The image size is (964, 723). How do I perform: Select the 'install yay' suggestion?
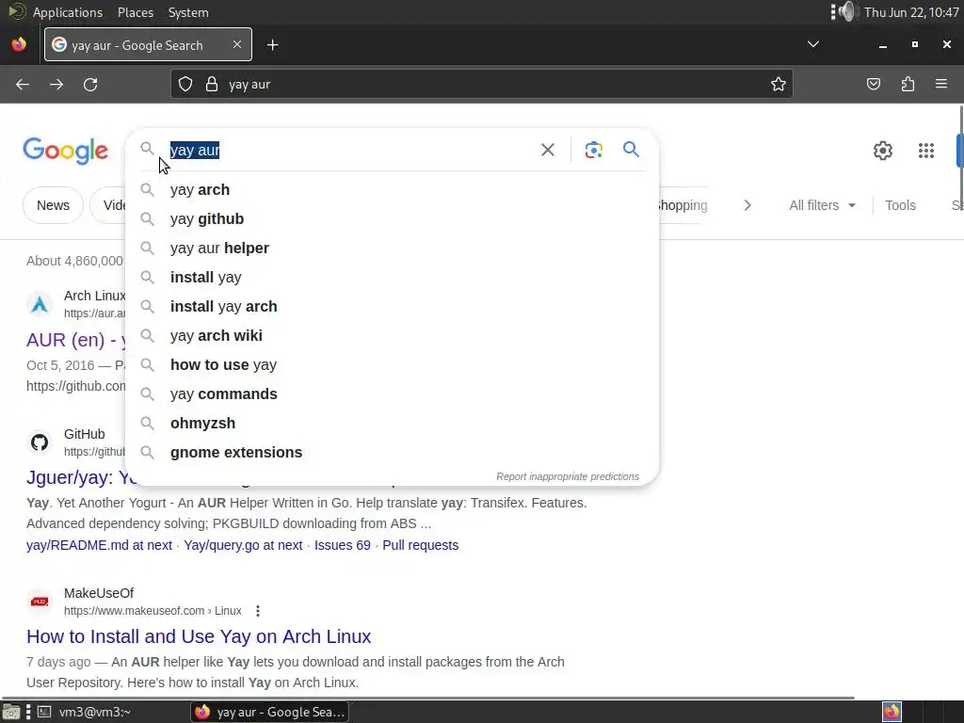coord(392,278)
